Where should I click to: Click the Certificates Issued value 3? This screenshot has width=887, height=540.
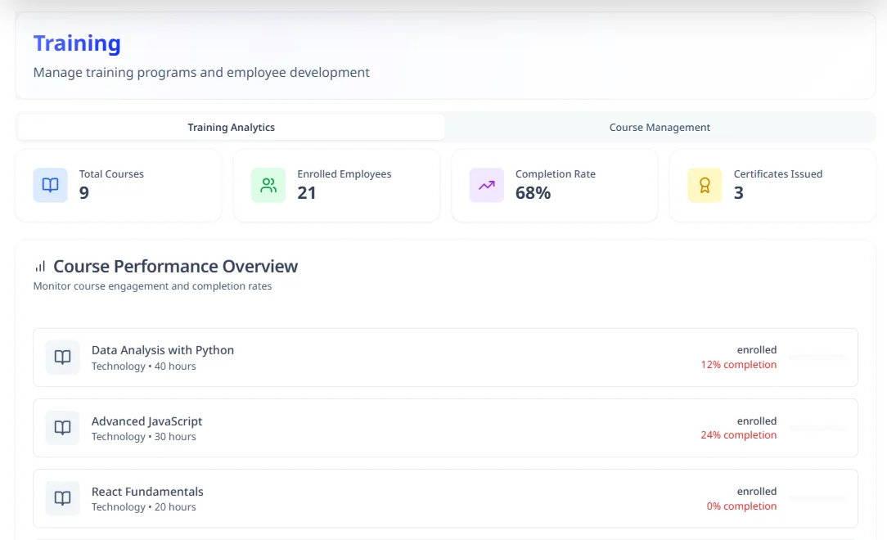point(739,193)
